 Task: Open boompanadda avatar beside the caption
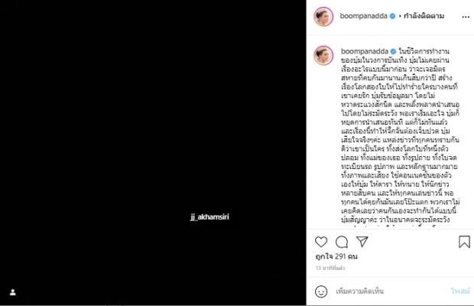click(323, 55)
